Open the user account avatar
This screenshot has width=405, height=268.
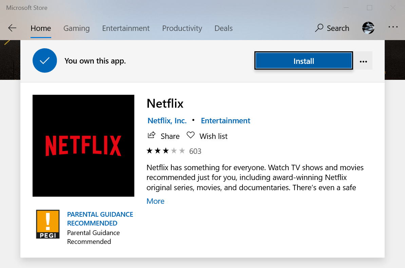click(x=368, y=28)
